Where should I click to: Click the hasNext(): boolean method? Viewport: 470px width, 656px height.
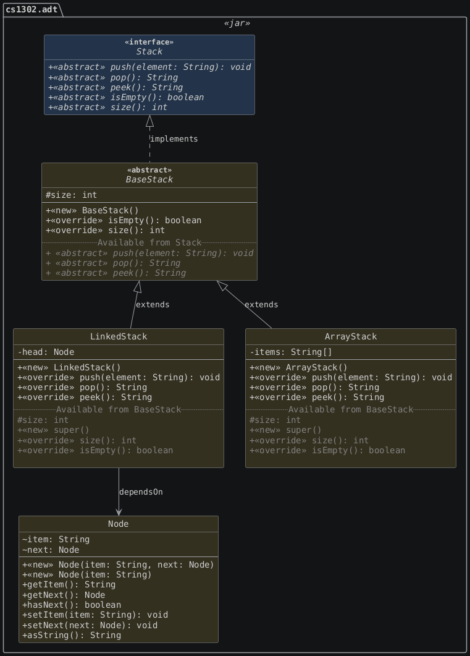click(x=72, y=605)
